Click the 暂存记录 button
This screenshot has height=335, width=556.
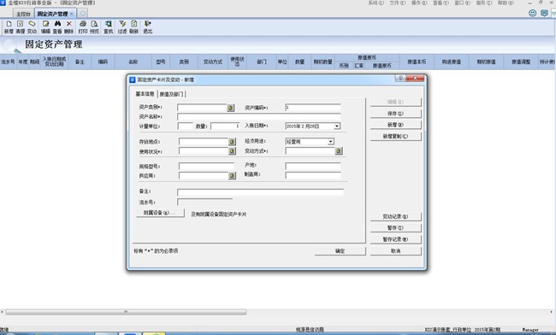pyautogui.click(x=396, y=239)
